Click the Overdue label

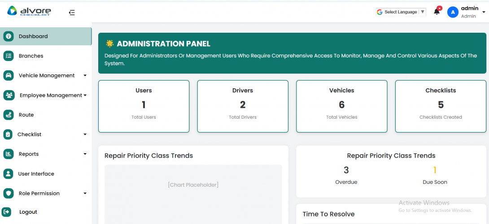pyautogui.click(x=346, y=182)
